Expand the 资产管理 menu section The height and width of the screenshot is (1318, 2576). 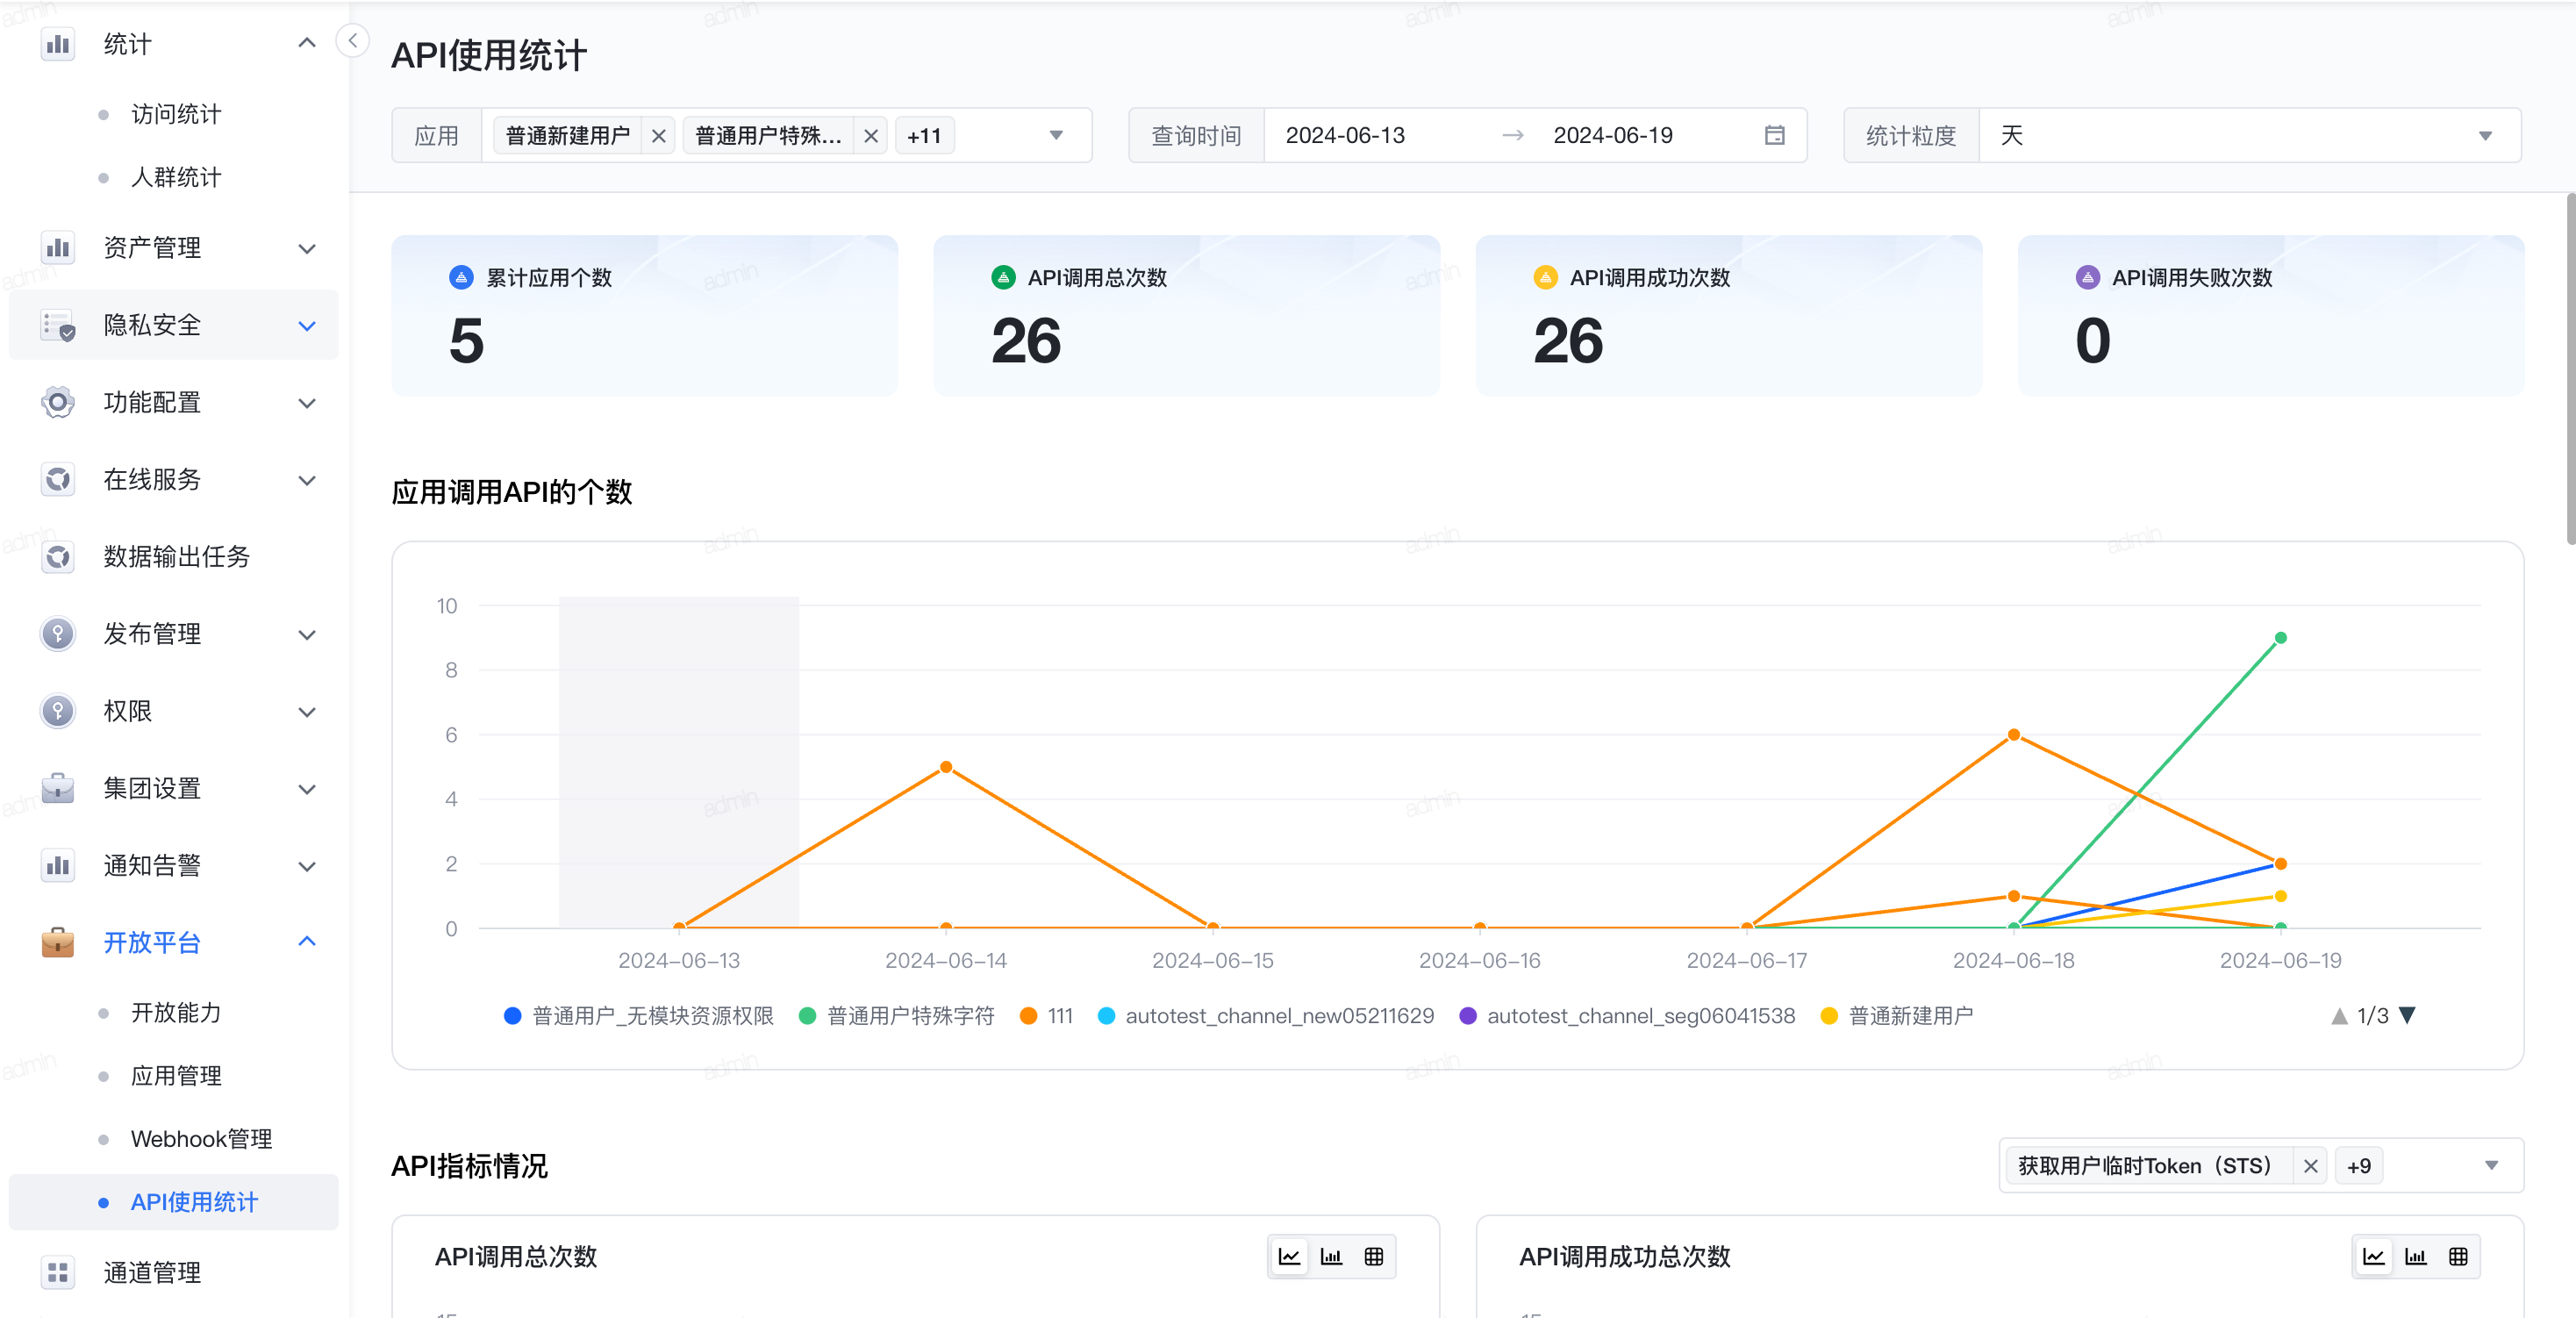307,248
